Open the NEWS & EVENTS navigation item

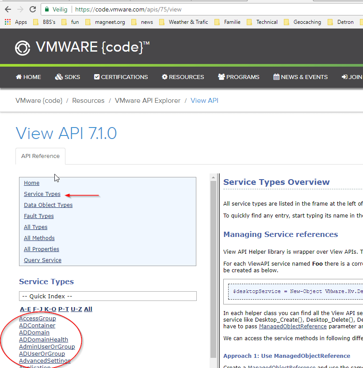click(301, 77)
